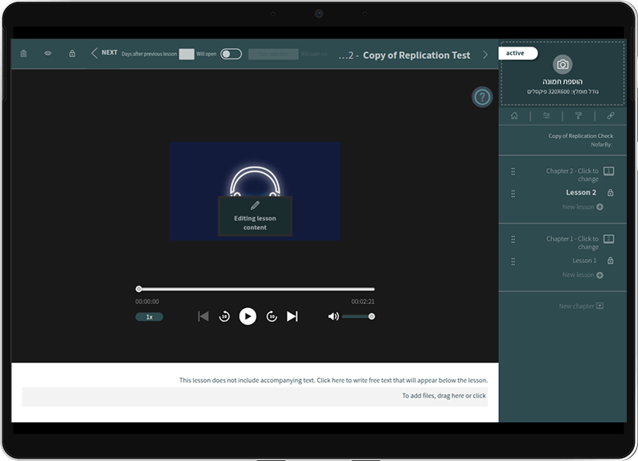Click the camera add image icon
The height and width of the screenshot is (461, 638).
click(x=562, y=64)
